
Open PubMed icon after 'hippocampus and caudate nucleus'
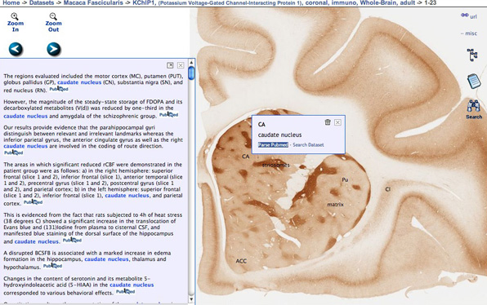tap(72, 241)
